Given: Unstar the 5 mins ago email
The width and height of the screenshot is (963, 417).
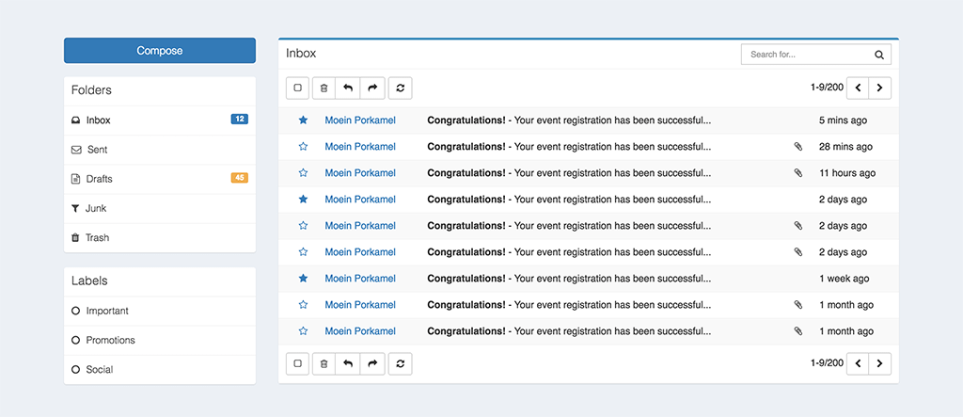Looking at the screenshot, I should (x=303, y=120).
